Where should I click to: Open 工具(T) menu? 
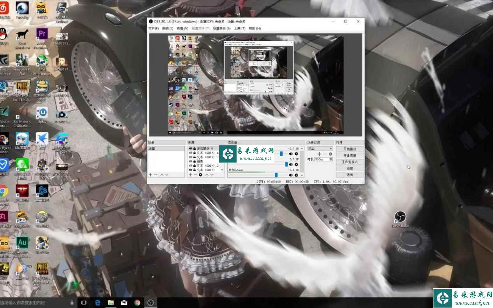pyautogui.click(x=240, y=28)
